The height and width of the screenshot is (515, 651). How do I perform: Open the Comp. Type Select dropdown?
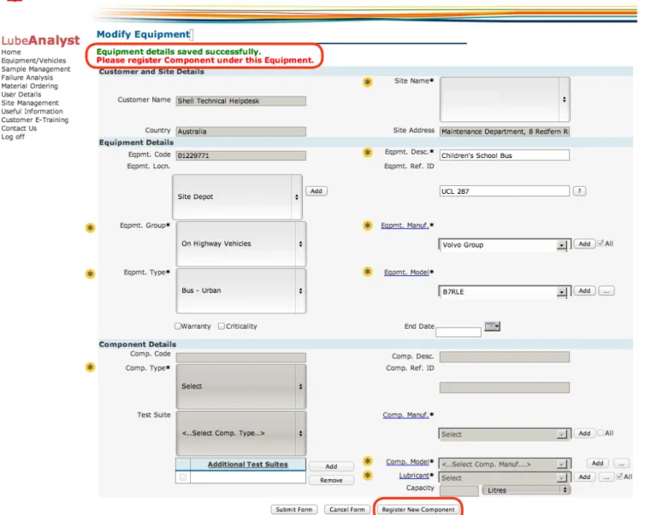tap(241, 386)
